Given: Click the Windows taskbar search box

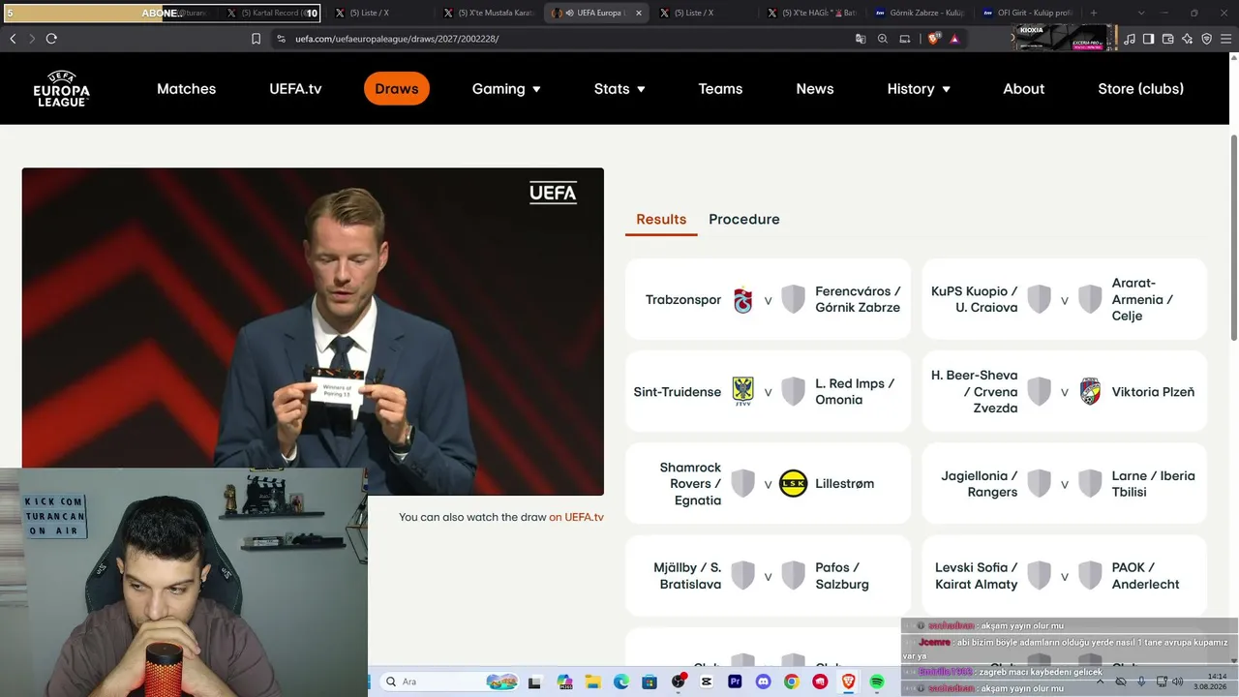Looking at the screenshot, I should tap(449, 682).
